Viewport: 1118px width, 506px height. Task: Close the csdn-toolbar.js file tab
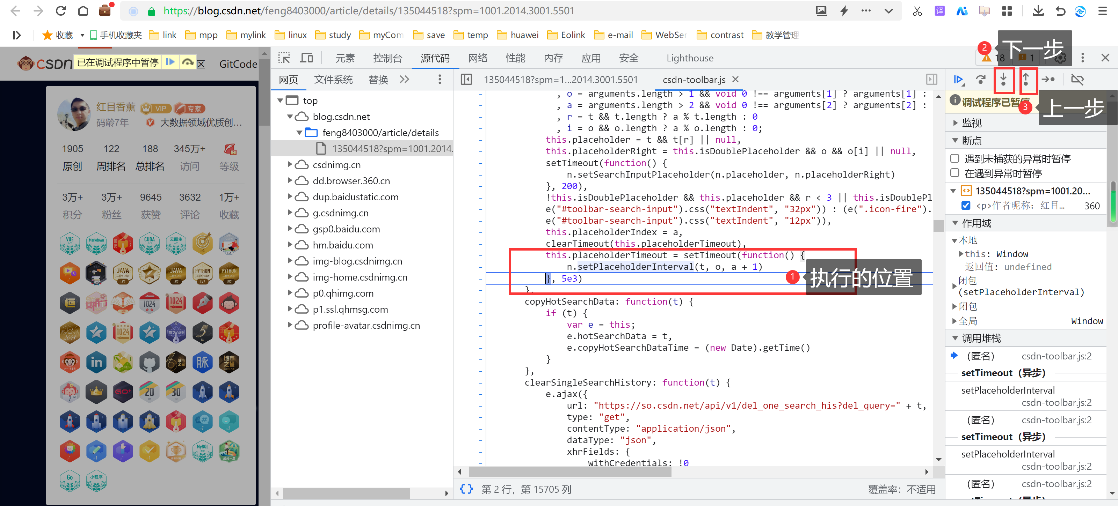[735, 79]
